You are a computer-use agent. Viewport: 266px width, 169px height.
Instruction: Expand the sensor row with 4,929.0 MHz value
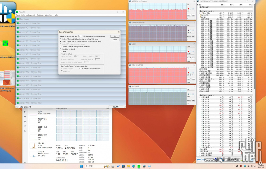(x=200, y=73)
